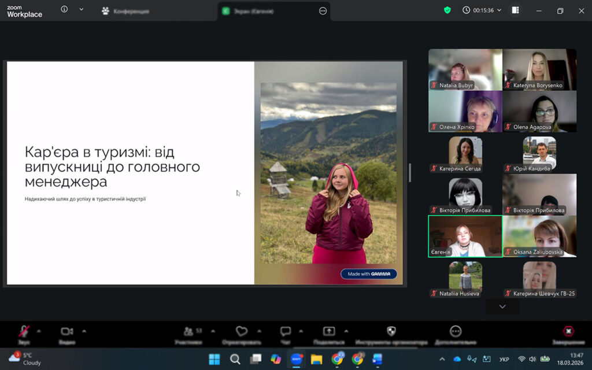The width and height of the screenshot is (592, 370).
Task: Open the Отреагировать reactions heart icon
Action: pyautogui.click(x=242, y=331)
